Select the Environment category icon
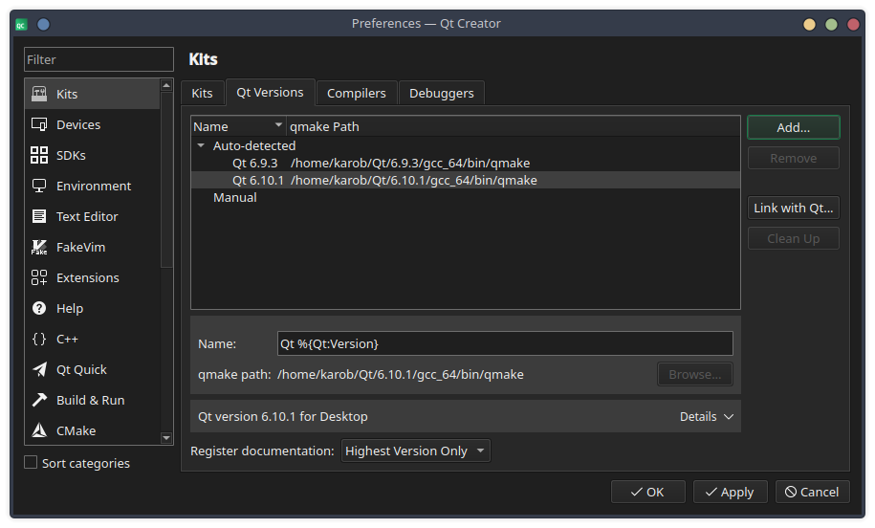The height and width of the screenshot is (528, 875). click(39, 186)
